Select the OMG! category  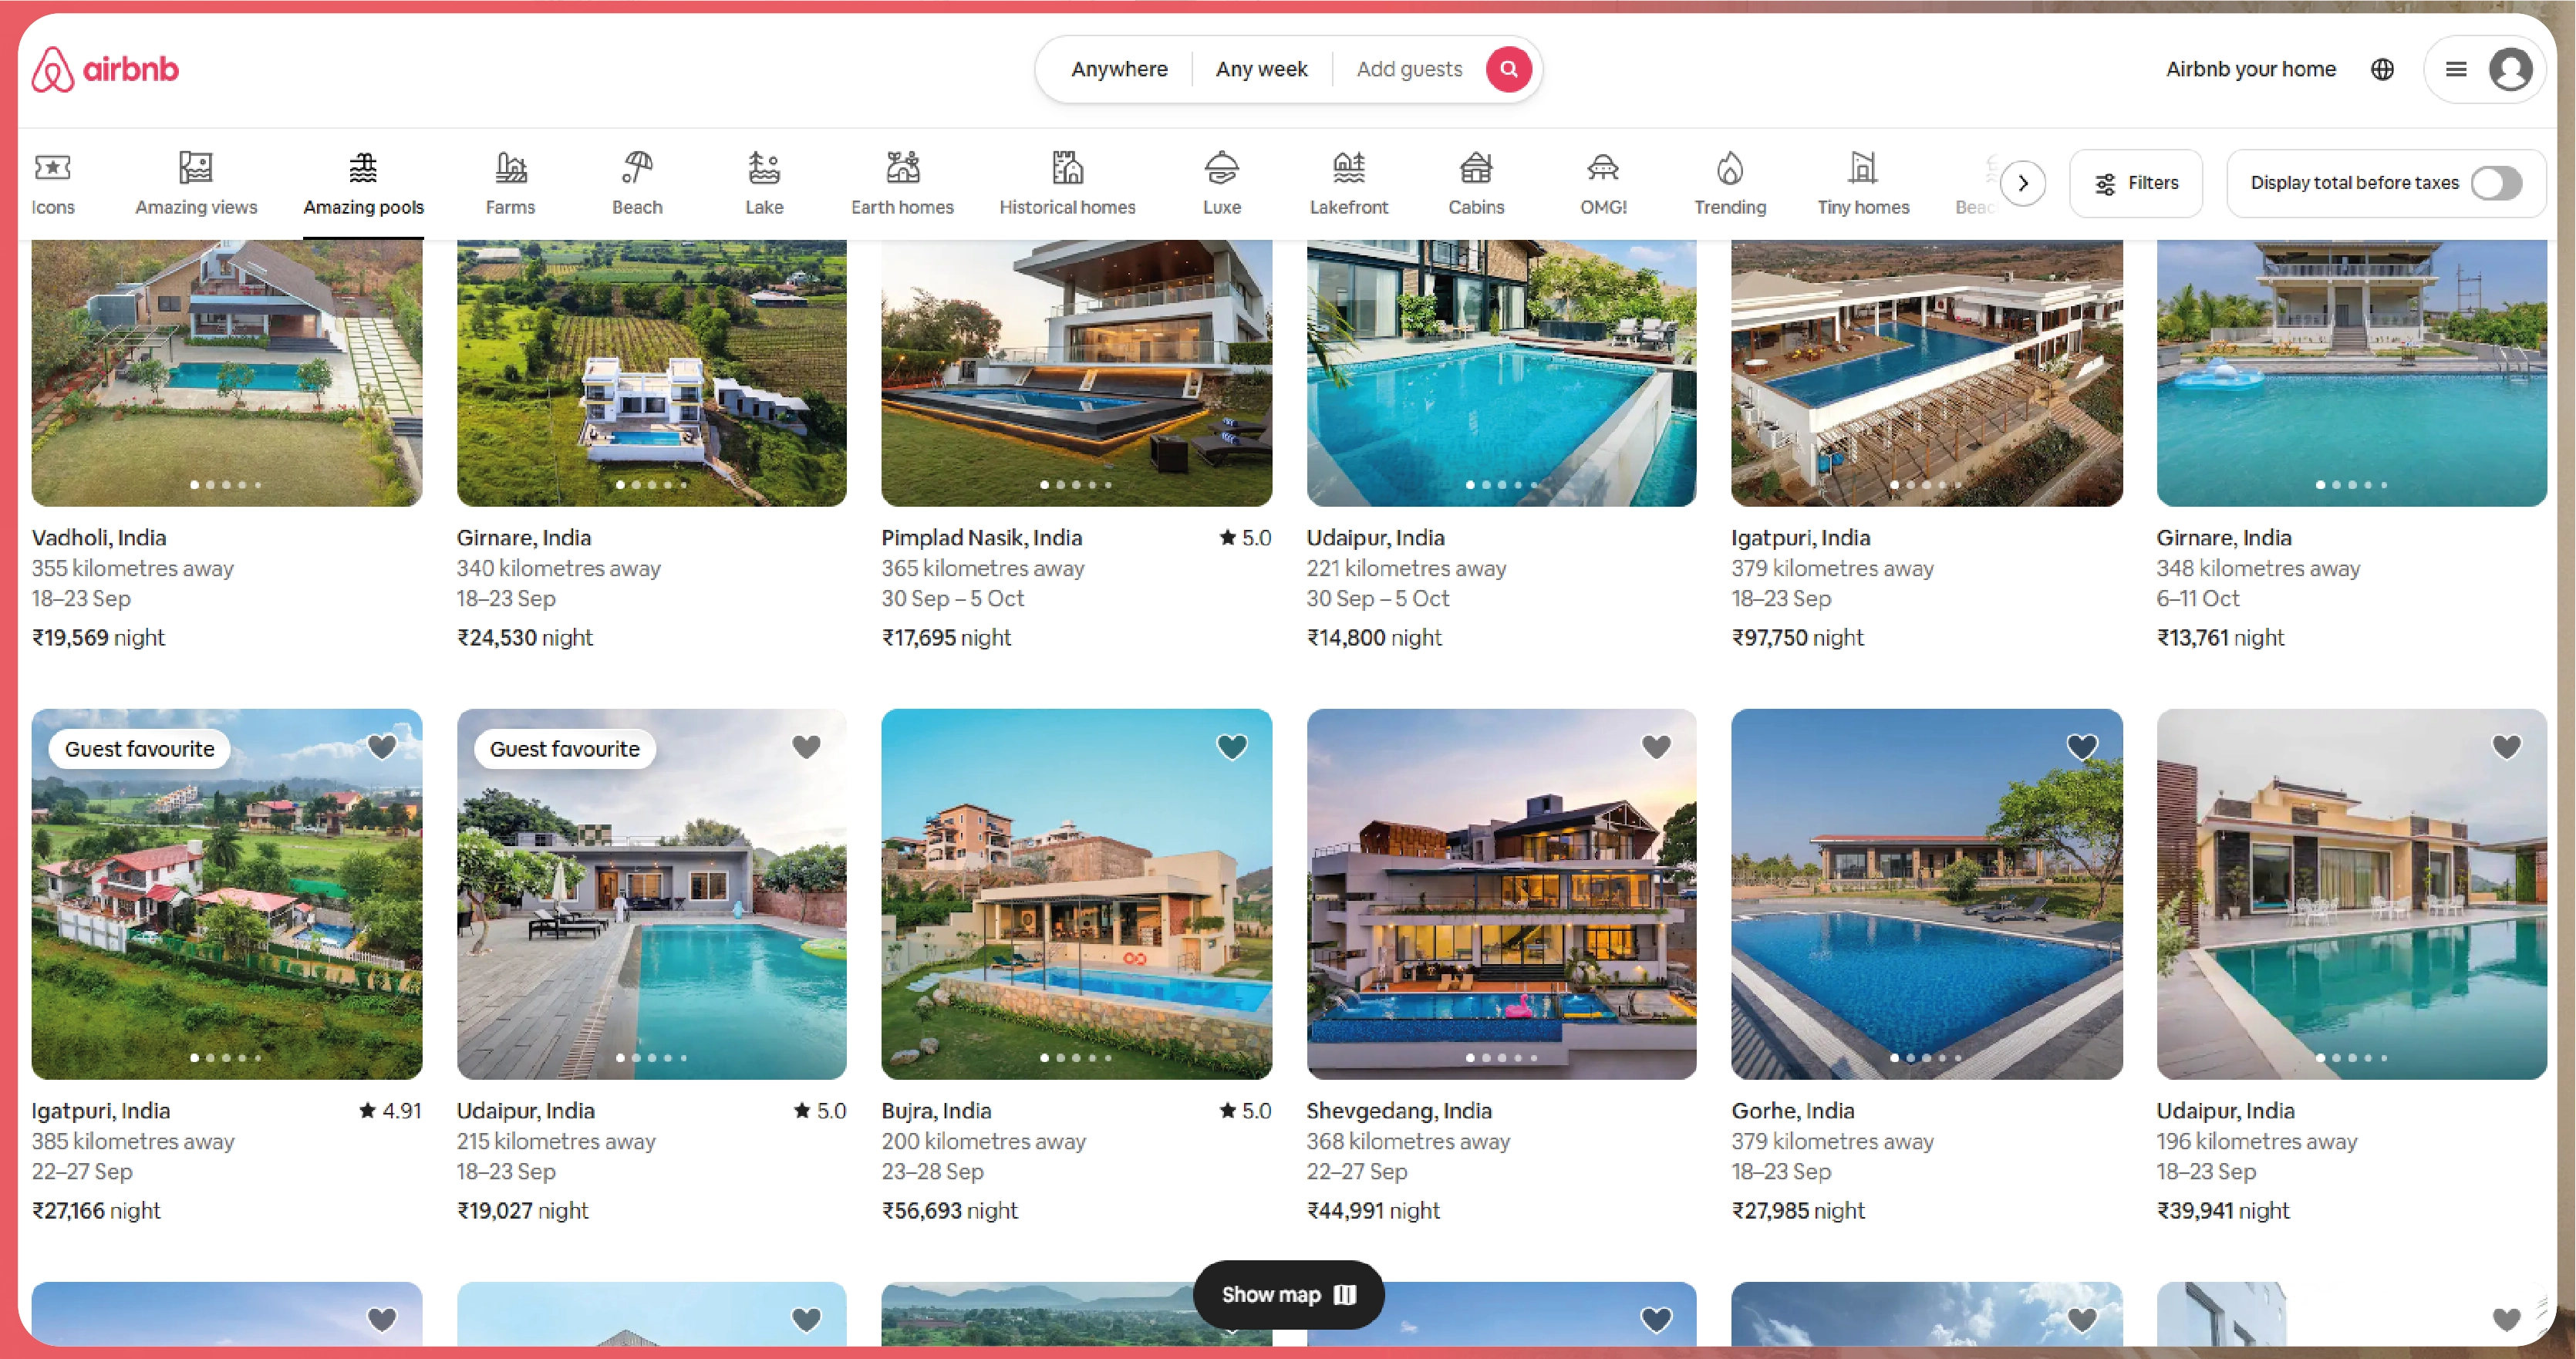[x=1603, y=184]
